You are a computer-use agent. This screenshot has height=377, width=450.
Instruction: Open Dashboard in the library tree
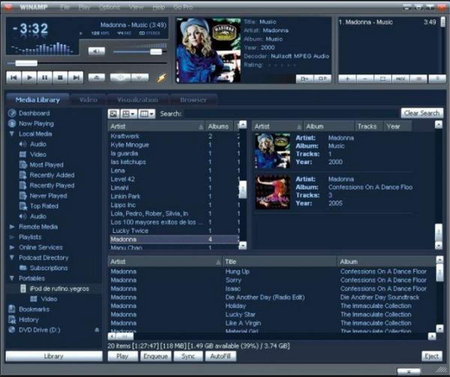(x=34, y=113)
